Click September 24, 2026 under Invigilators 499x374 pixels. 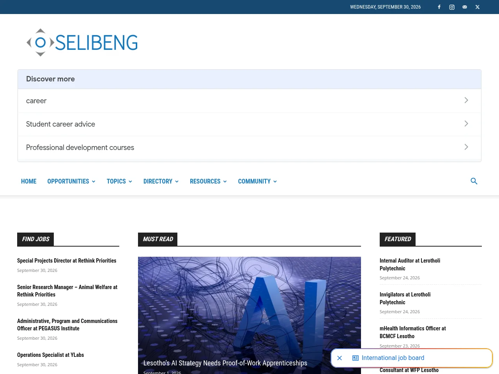point(400,312)
